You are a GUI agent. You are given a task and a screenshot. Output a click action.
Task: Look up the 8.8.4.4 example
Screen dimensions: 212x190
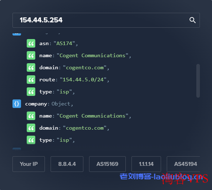point(67,164)
